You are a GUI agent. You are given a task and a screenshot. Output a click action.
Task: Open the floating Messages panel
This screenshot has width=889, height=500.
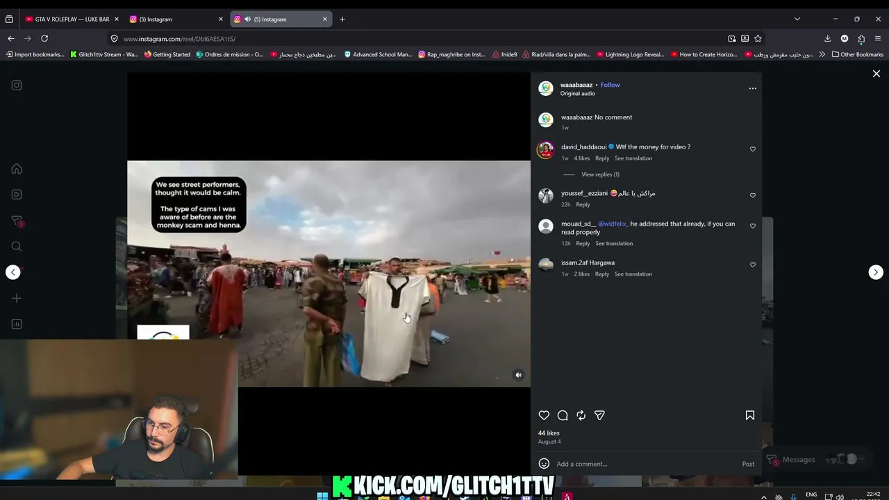(817, 460)
